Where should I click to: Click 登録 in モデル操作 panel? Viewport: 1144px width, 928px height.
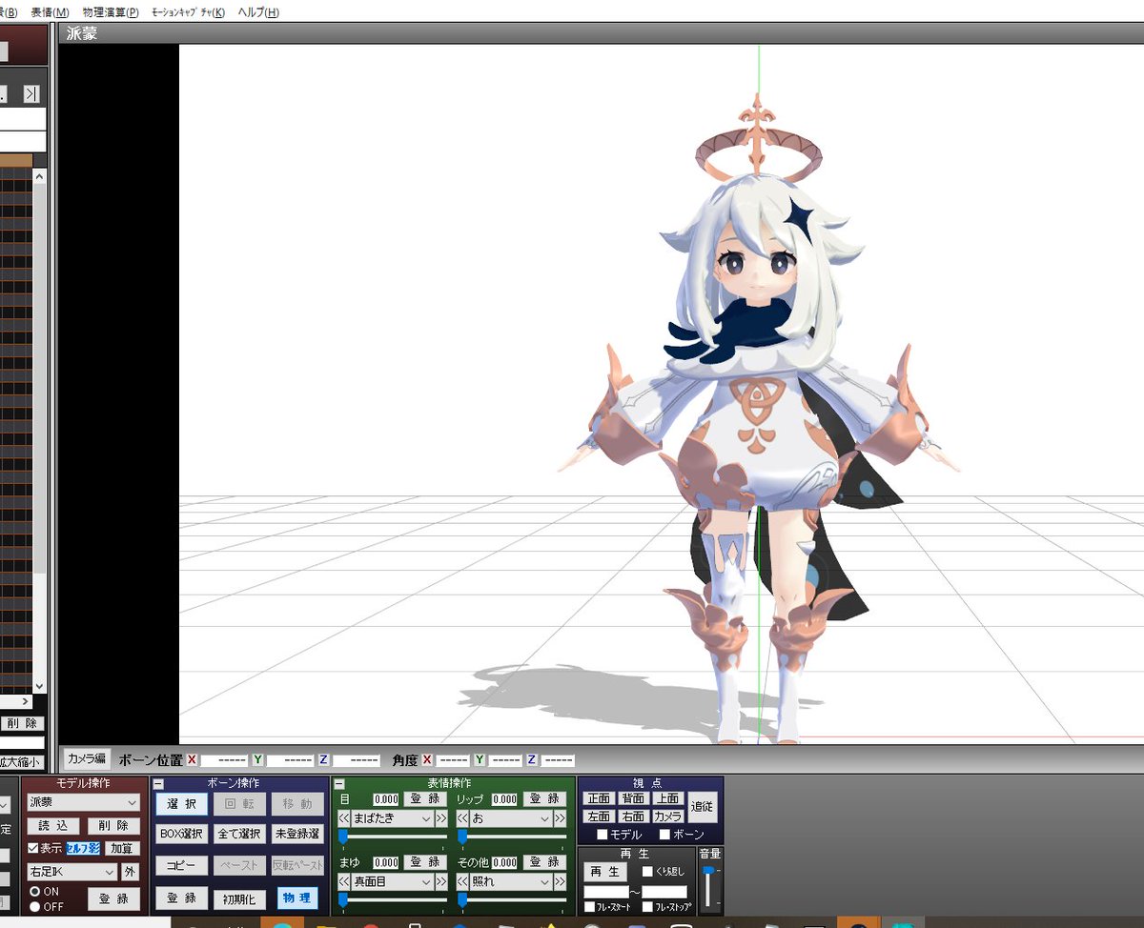[x=113, y=898]
